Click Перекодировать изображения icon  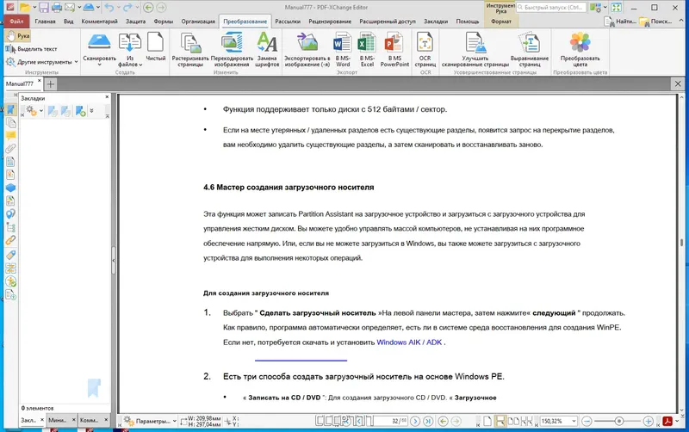(232, 50)
